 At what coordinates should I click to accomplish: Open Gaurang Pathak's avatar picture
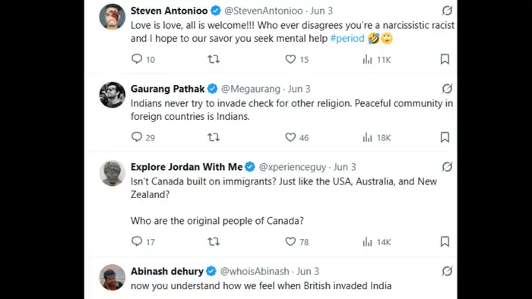click(x=112, y=95)
